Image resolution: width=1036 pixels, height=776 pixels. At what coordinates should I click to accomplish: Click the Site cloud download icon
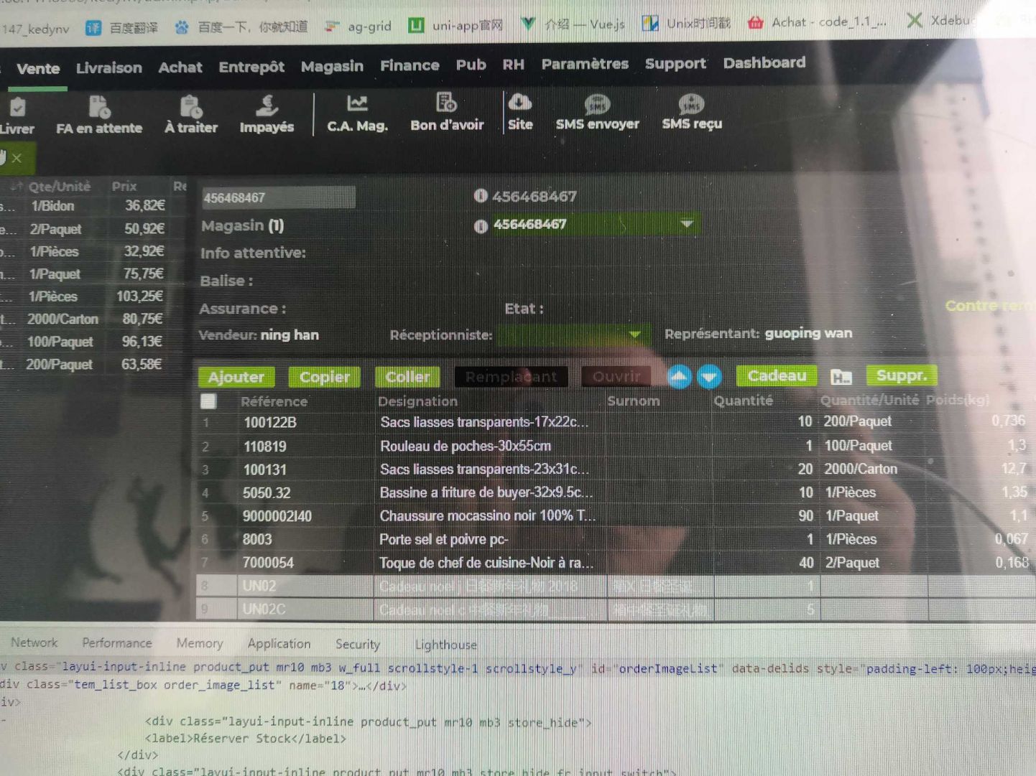[519, 103]
